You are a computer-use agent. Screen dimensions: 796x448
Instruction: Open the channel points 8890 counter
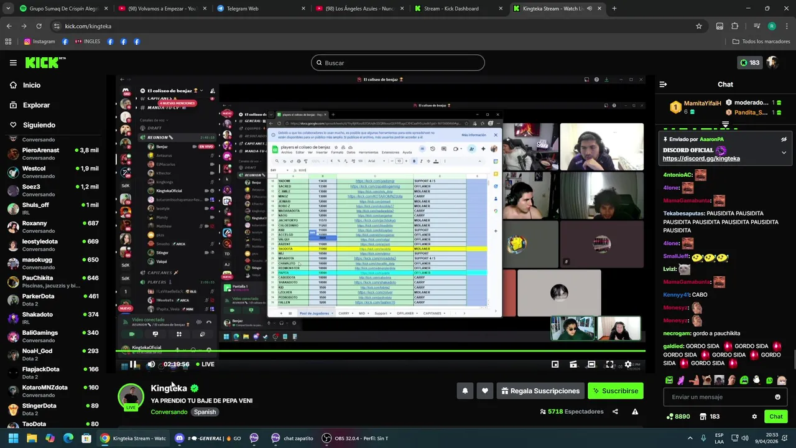point(678,416)
